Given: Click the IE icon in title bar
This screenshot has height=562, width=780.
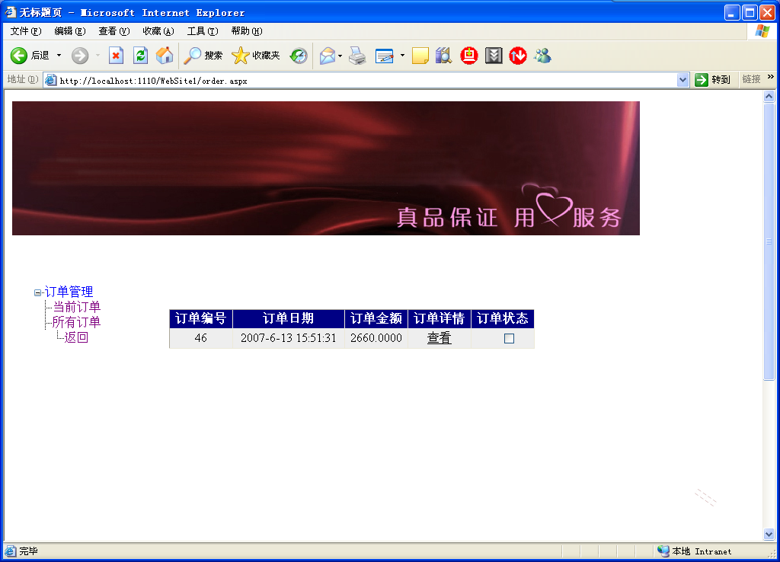Looking at the screenshot, I should [10, 12].
